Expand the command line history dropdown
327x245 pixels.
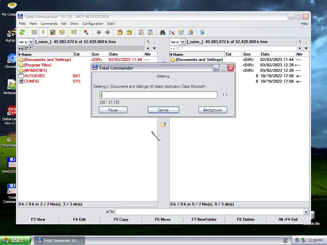coord(306,212)
